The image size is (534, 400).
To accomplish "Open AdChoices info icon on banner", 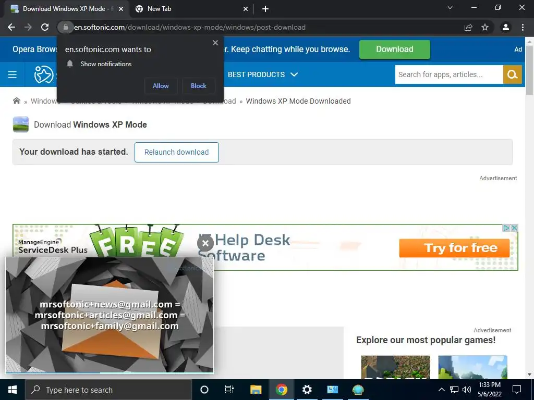I will coord(506,228).
